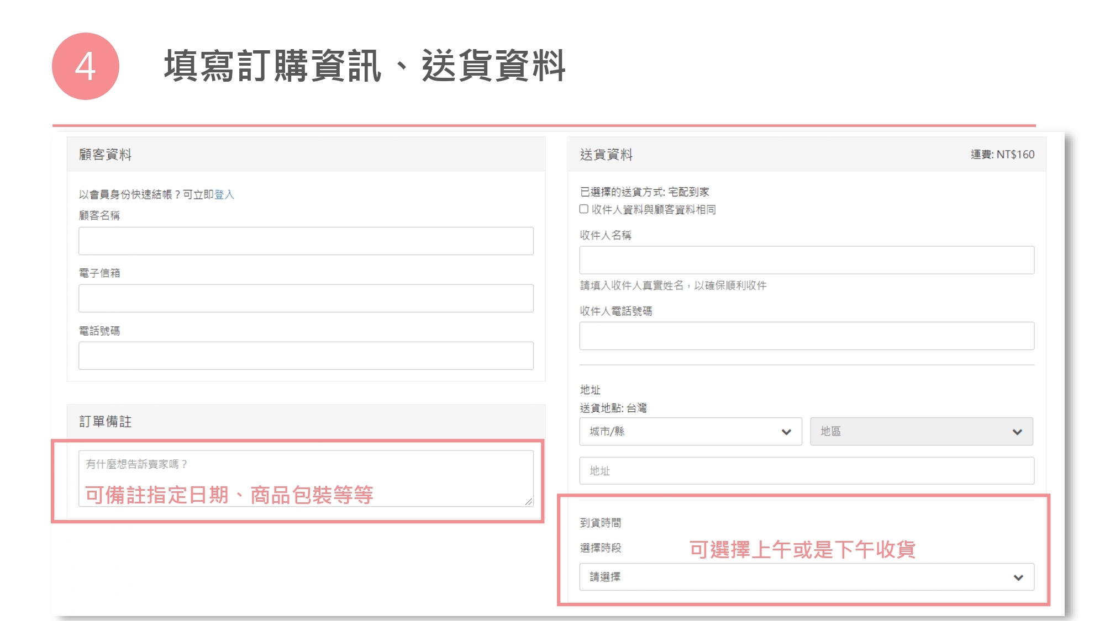Viewport: 1105px width, 621px height.
Task: Click the 顧客資料 panel header
Action: point(105,155)
